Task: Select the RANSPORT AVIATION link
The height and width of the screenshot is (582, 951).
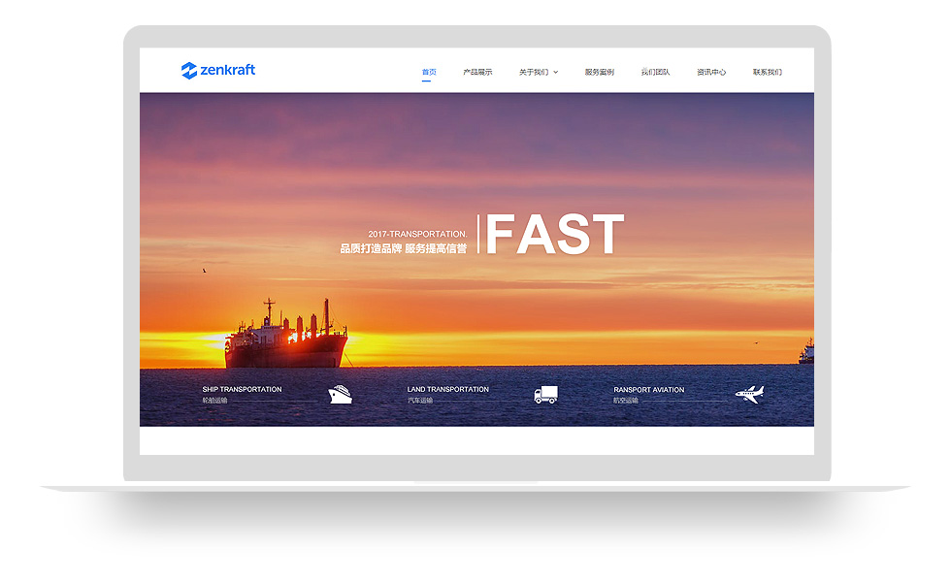Action: coord(649,390)
